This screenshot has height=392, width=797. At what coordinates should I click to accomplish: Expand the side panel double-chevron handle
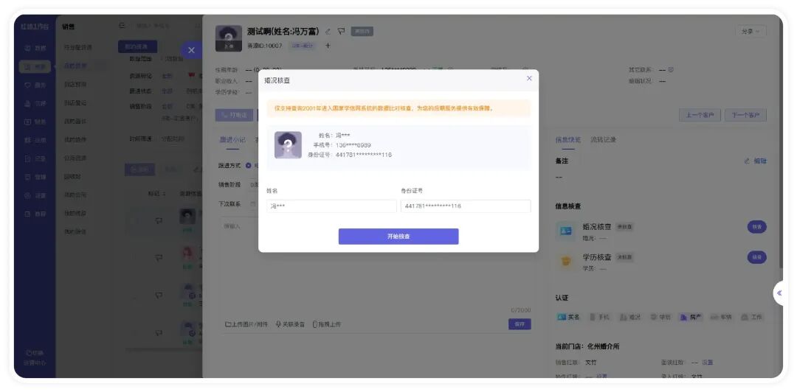(x=779, y=293)
